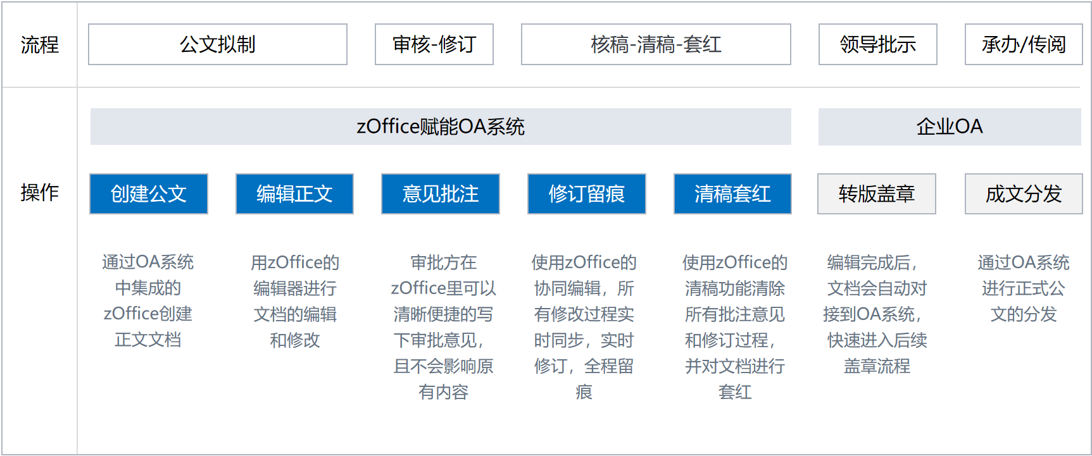Select the 领导批示 process box

pos(878,44)
